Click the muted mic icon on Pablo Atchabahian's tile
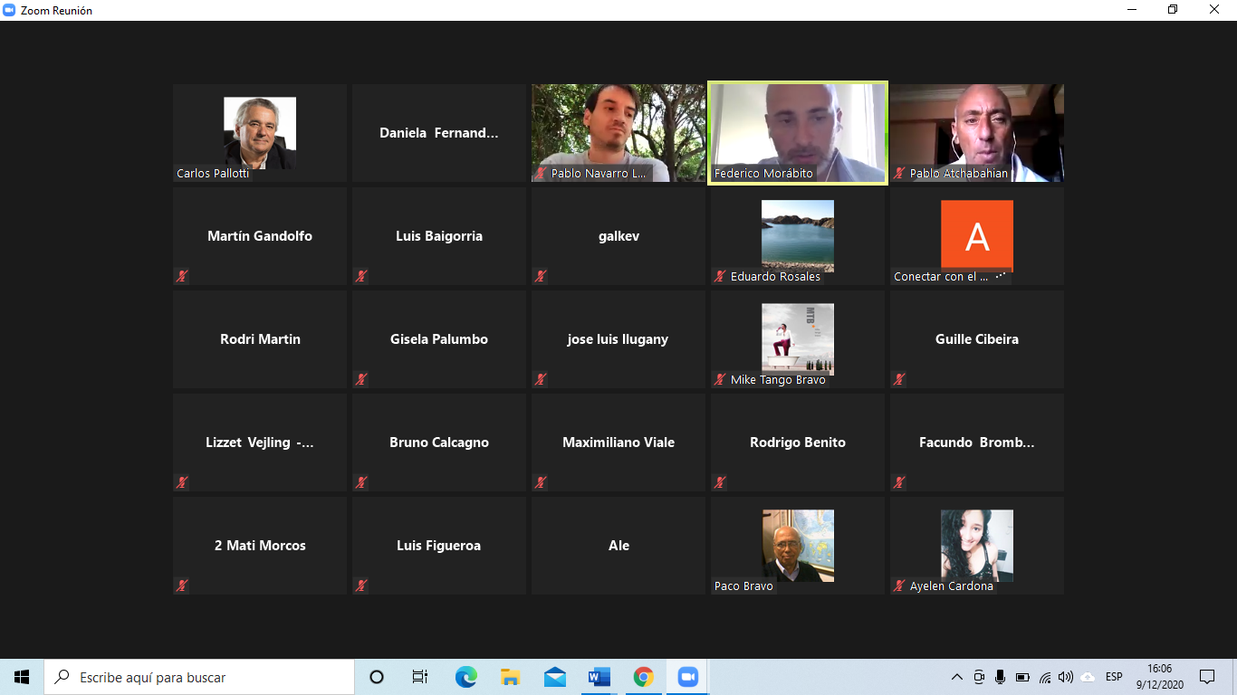This screenshot has height=695, width=1237. [x=899, y=173]
